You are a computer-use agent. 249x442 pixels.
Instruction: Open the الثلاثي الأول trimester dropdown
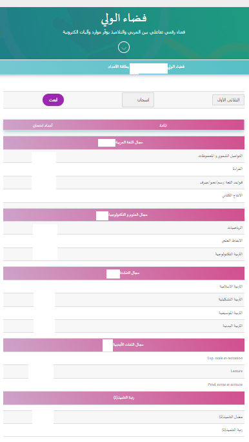point(228,100)
